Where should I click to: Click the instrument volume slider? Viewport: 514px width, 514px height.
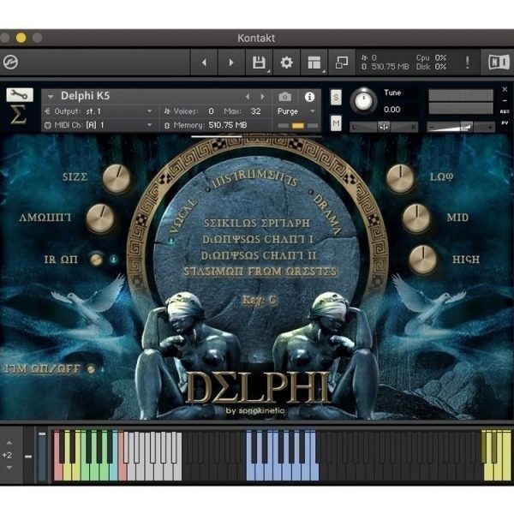coord(461,127)
